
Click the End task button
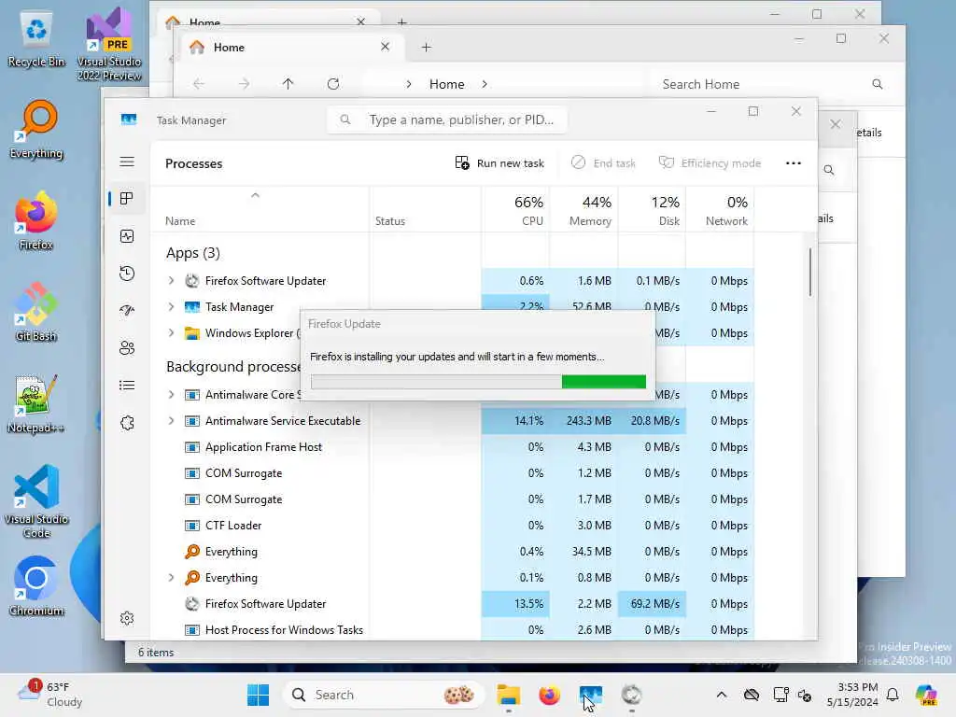pyautogui.click(x=604, y=162)
